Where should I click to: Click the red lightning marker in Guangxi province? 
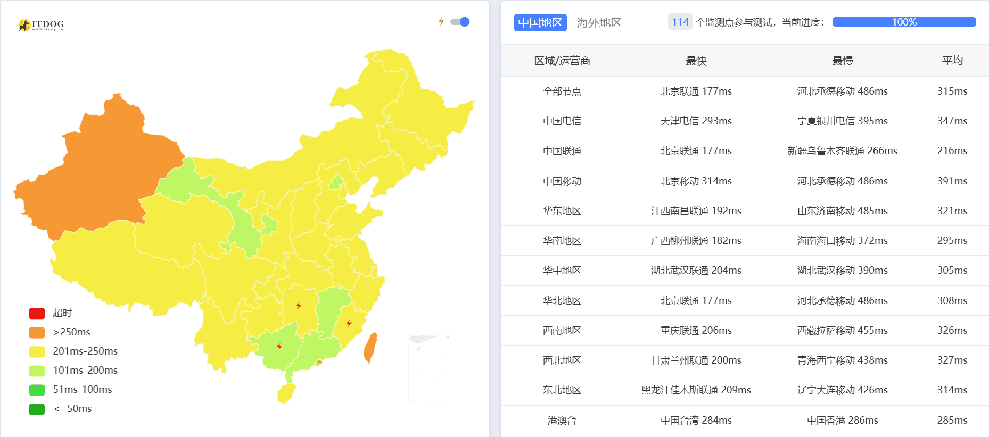point(279,346)
